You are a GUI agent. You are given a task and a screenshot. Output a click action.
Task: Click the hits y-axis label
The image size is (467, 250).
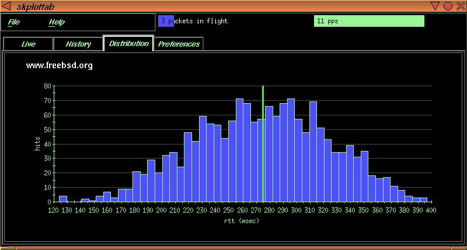click(37, 143)
